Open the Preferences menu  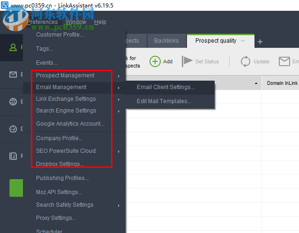click(42, 22)
